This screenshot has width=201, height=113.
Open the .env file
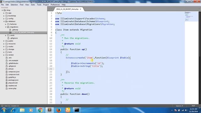click(10, 58)
